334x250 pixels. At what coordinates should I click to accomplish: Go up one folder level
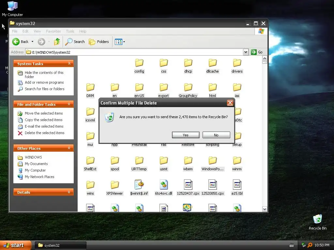click(57, 42)
